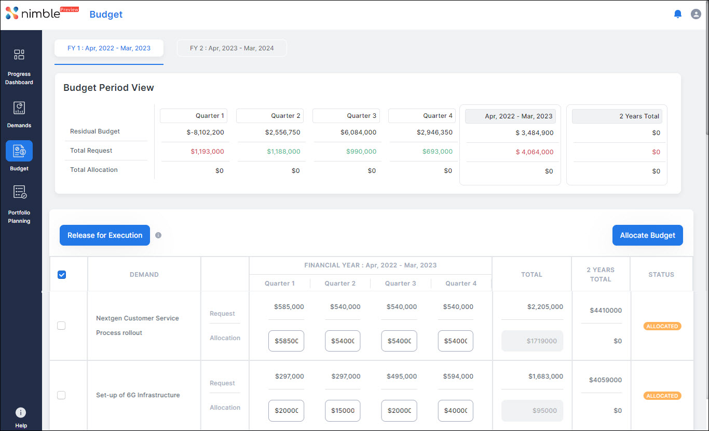
Task: Click the Set-up of 6G Infrastructure demand name
Action: [x=138, y=395]
